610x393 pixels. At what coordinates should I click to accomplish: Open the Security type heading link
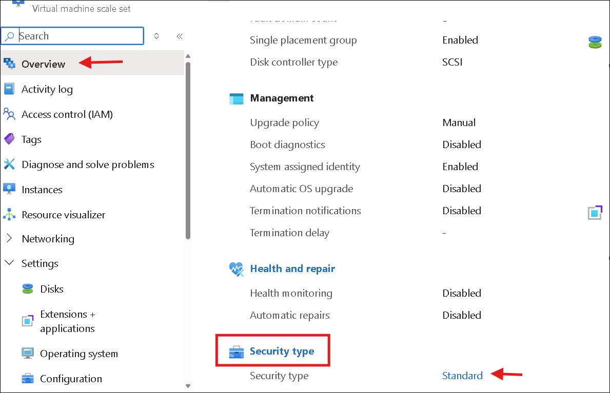click(x=282, y=351)
